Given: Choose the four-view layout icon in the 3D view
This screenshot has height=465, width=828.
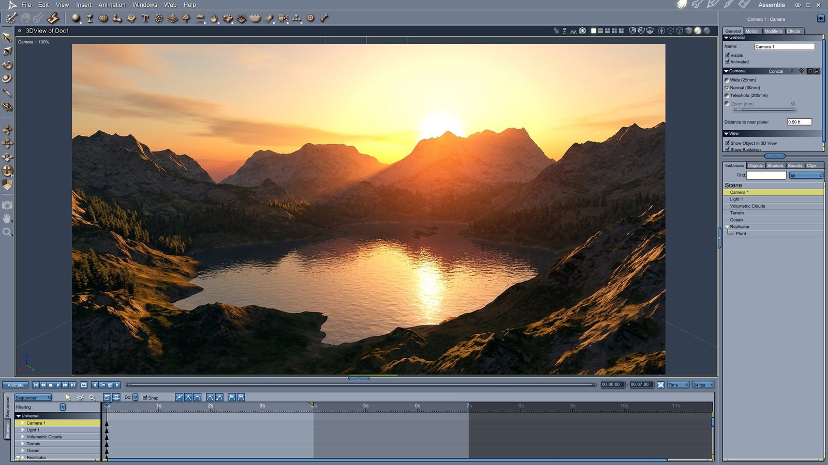Looking at the screenshot, I should coord(614,31).
